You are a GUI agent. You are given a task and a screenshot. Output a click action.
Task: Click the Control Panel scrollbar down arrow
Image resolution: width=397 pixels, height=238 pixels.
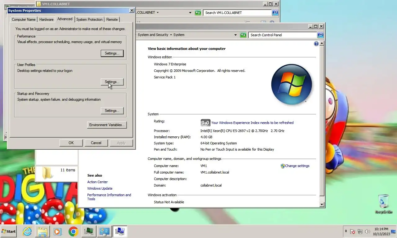point(322,205)
